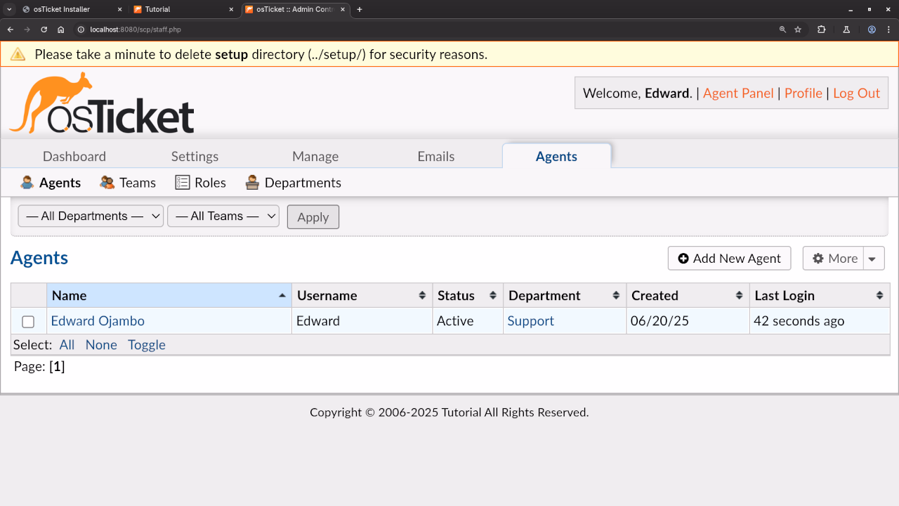Image resolution: width=899 pixels, height=506 pixels.
Task: Click the browser back arrow
Action: click(x=10, y=30)
